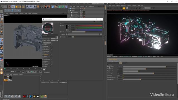The height and width of the screenshot is (100, 178).
Task: Select the Model mode cube in left palette
Action: point(1,15)
